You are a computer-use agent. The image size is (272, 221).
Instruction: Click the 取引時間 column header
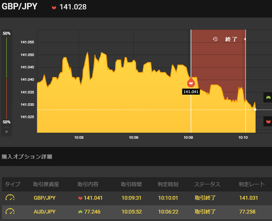(x=131, y=184)
